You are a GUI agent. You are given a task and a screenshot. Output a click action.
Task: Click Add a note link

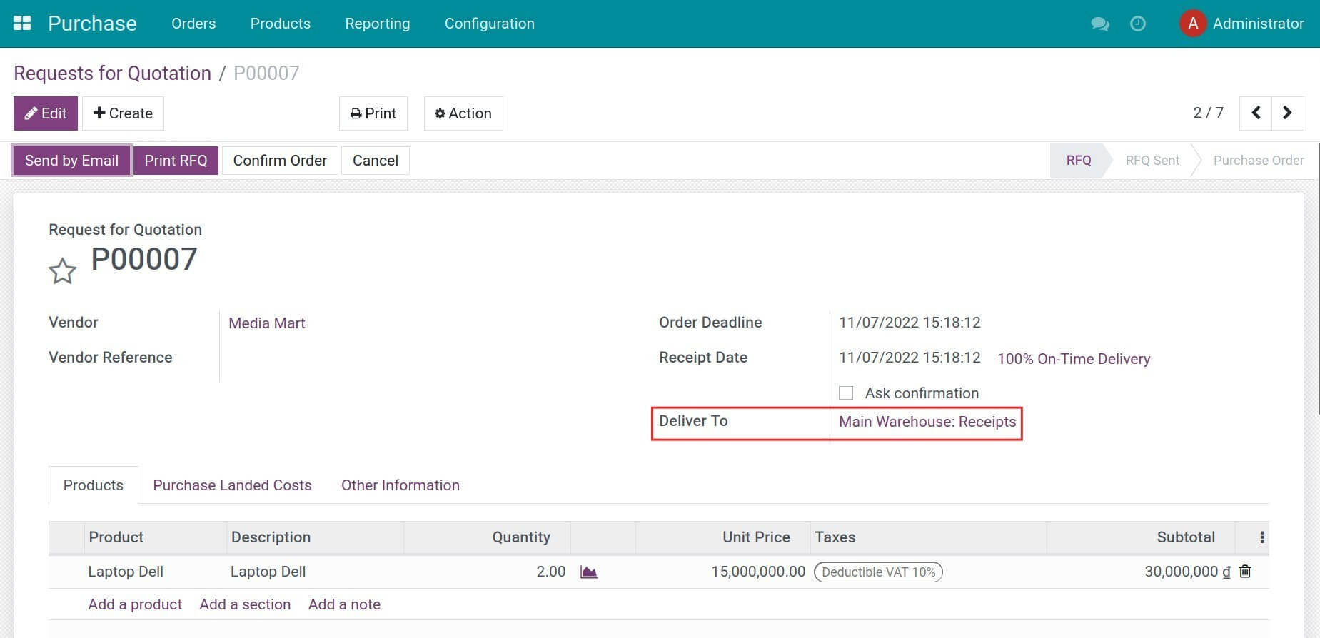pos(344,604)
